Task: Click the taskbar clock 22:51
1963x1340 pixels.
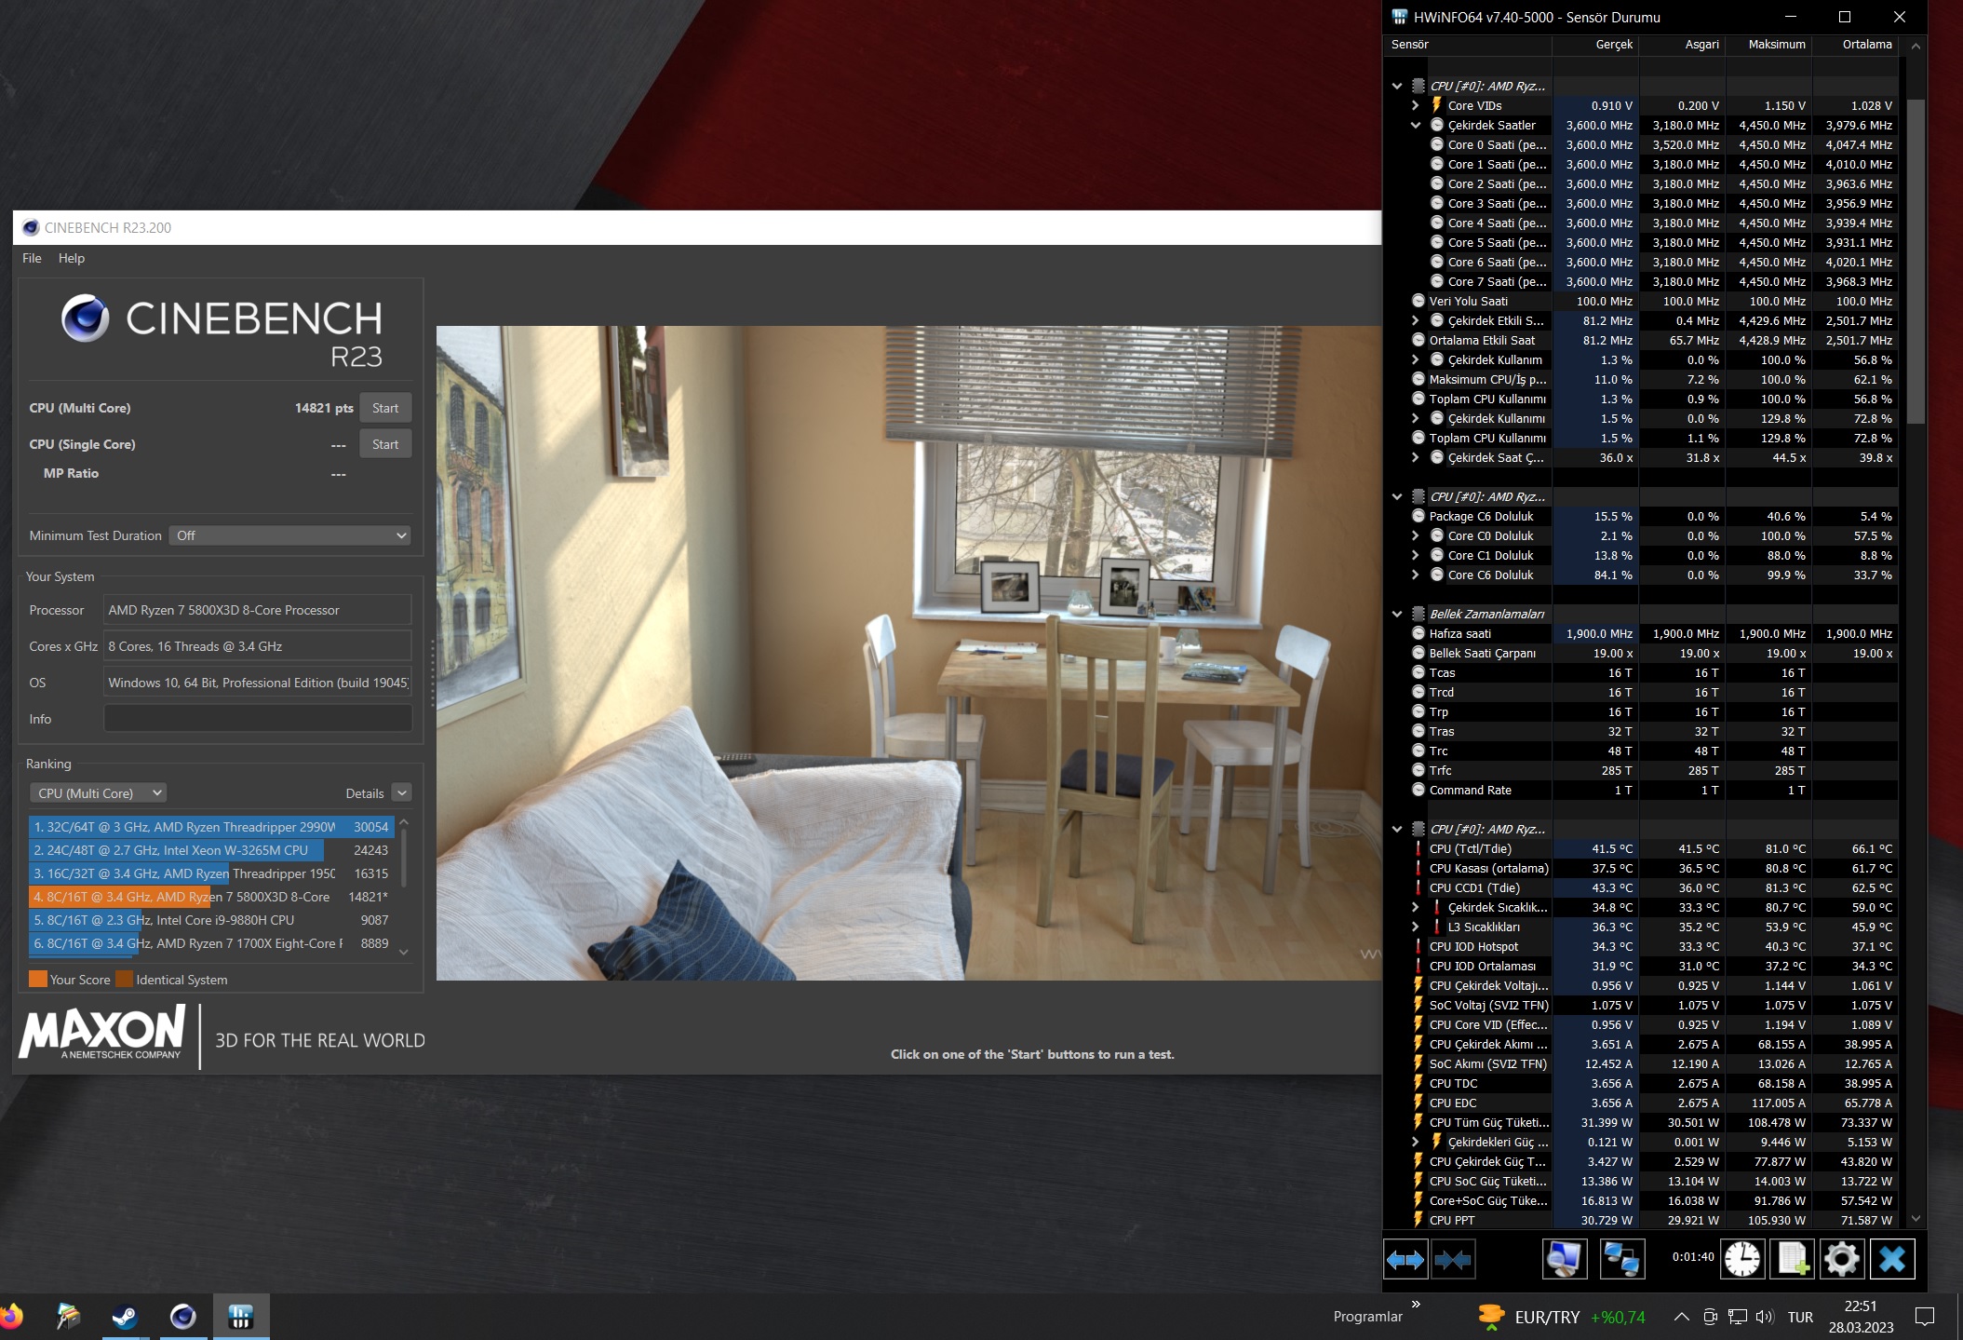Action: point(1861,1306)
